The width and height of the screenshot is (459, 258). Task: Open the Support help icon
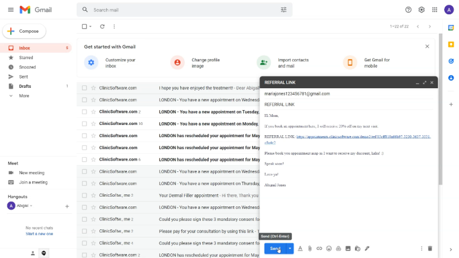coord(408,10)
